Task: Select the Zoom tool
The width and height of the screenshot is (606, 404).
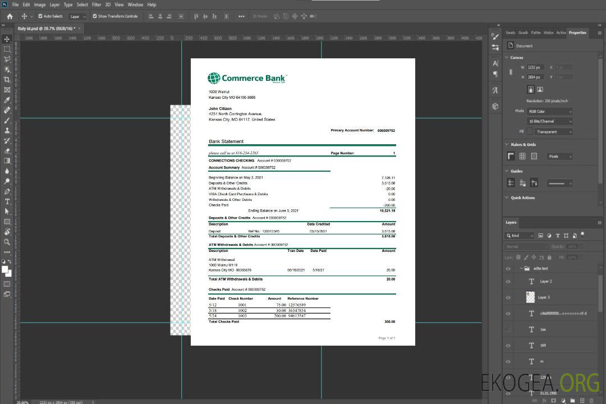Action: 7,242
